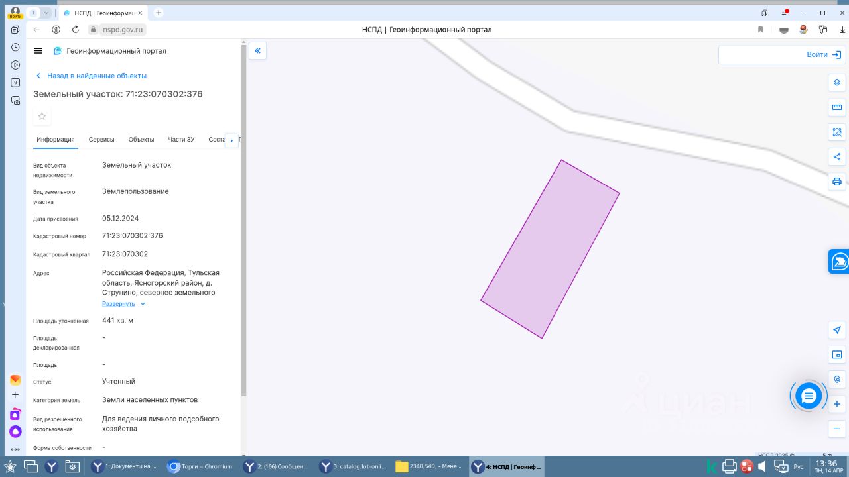Screen dimensions: 849x477
Task: Open the round chat support button
Action: [x=809, y=396]
